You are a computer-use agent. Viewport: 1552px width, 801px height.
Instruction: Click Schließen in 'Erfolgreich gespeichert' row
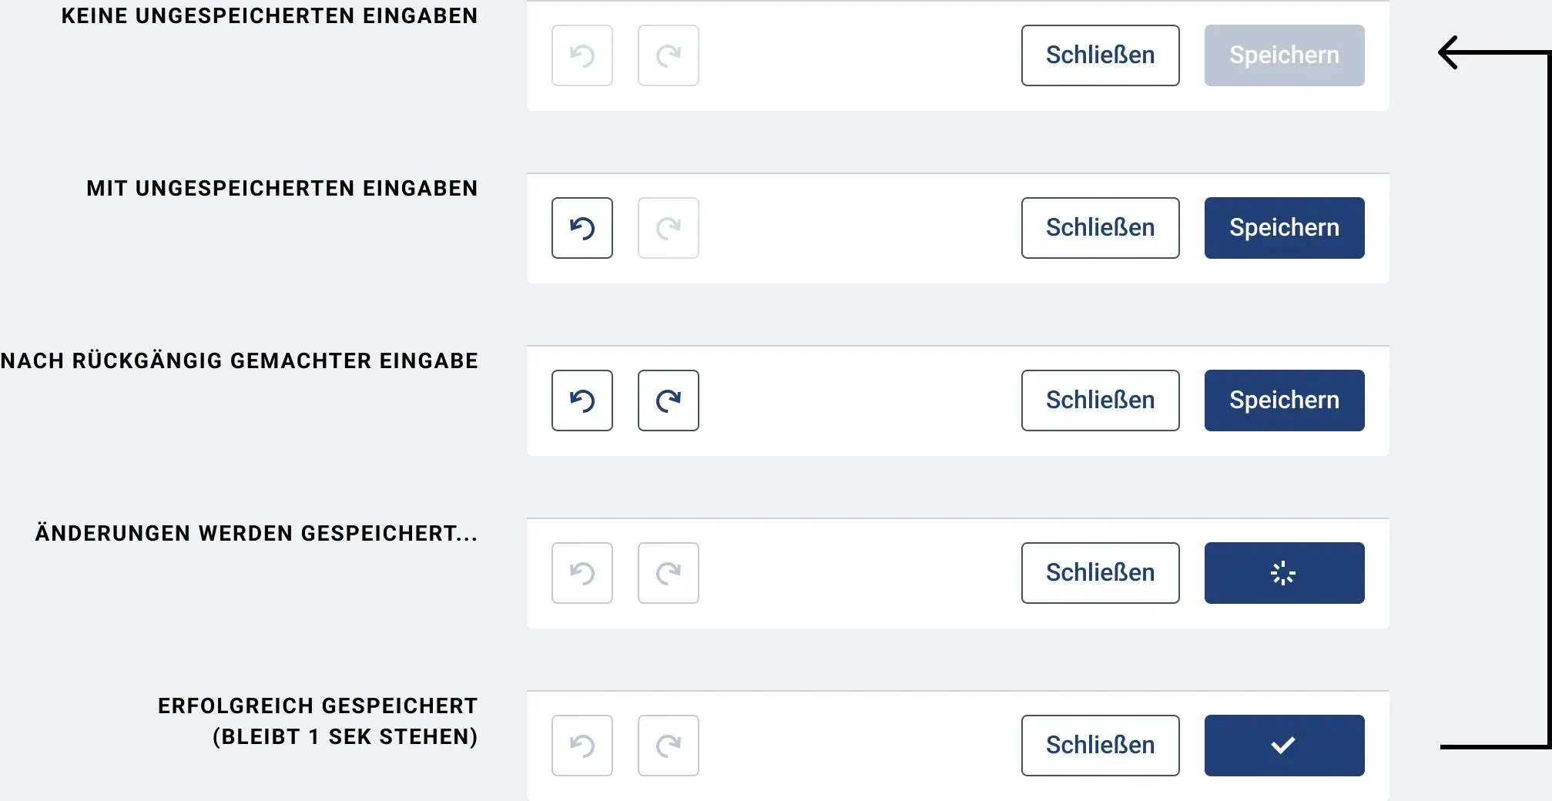tap(1101, 746)
